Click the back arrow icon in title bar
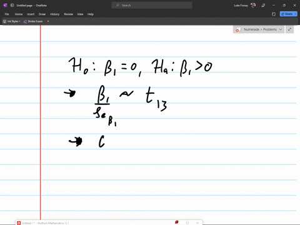 click(12, 6)
